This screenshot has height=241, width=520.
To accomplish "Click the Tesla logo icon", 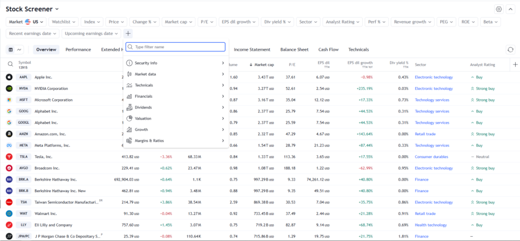I will (x=9, y=157).
